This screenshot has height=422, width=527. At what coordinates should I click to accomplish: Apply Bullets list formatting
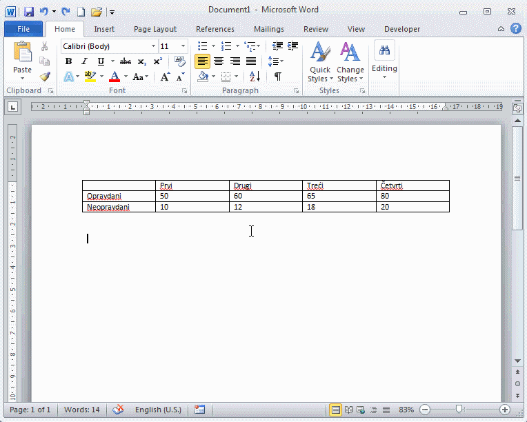(x=202, y=46)
